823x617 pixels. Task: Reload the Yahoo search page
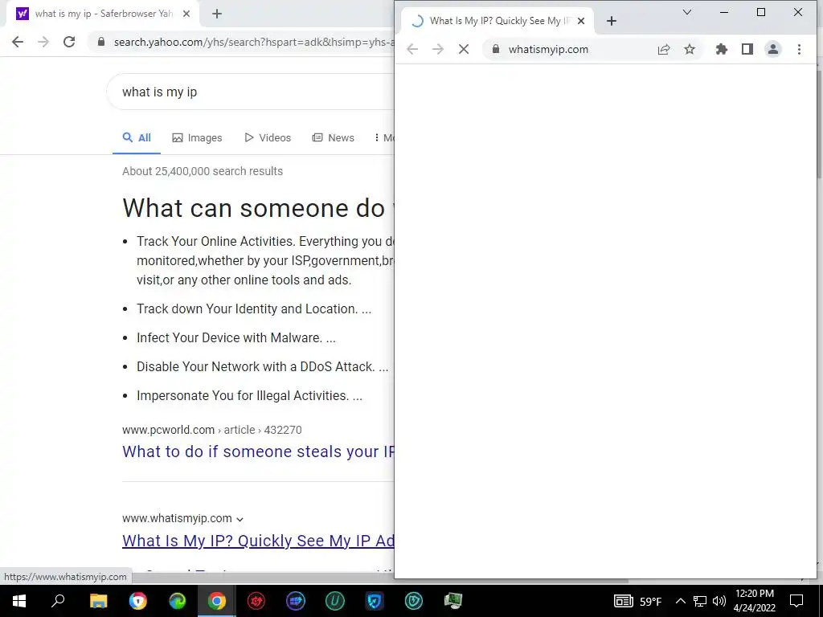pyautogui.click(x=69, y=42)
